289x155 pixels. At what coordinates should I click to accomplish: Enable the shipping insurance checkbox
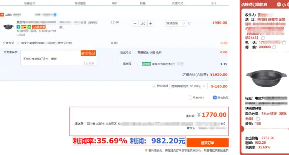coord(139,64)
